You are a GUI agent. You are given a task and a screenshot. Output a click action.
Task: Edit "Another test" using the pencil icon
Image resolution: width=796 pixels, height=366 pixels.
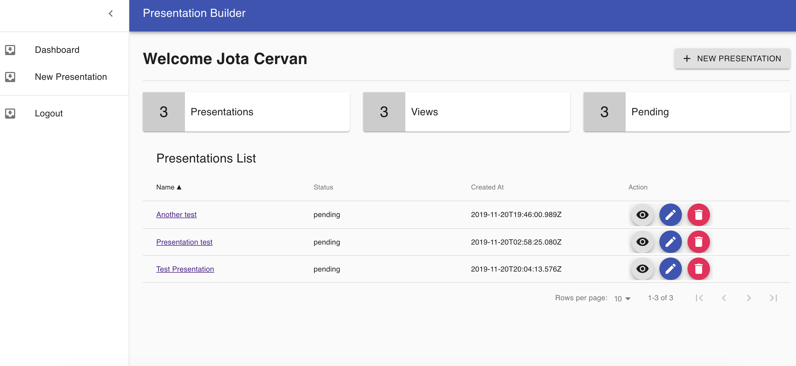point(671,214)
